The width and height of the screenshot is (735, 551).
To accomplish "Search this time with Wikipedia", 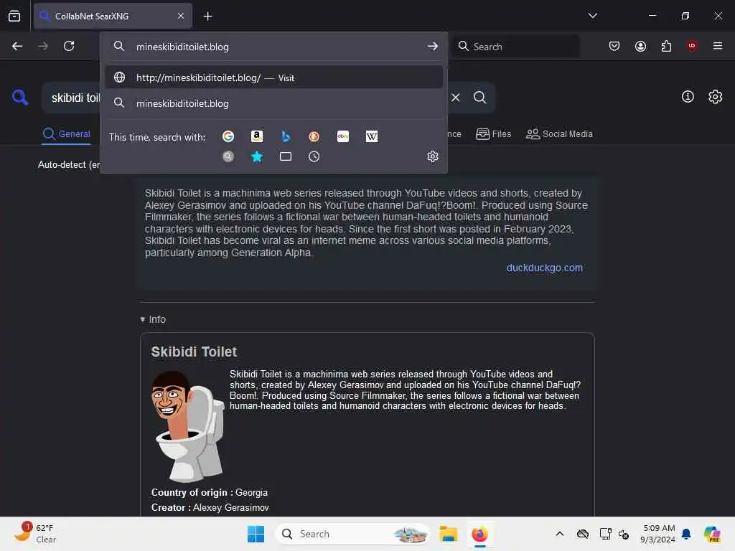I will [371, 136].
